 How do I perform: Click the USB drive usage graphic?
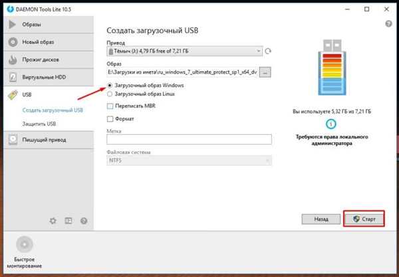pos(332,68)
